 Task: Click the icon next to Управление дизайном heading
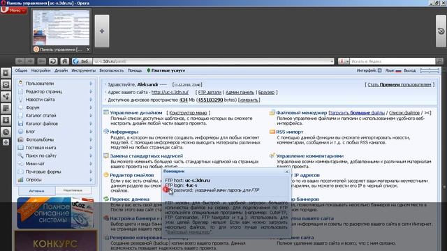(106, 112)
